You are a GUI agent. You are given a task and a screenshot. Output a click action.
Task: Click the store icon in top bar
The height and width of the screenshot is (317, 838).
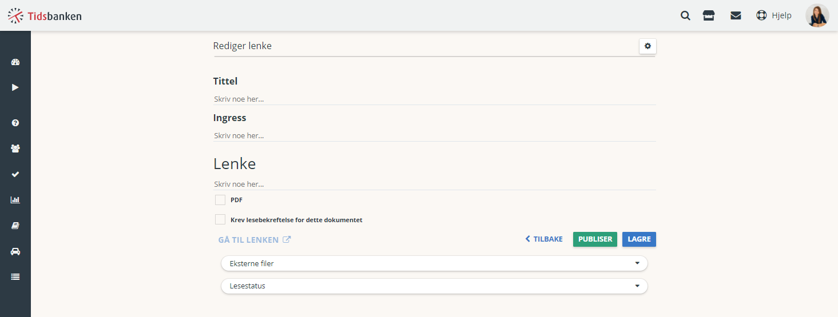tap(709, 15)
